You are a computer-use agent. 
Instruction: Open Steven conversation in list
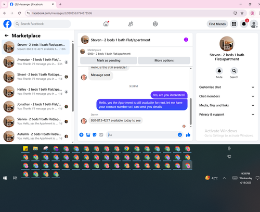click(x=36, y=47)
